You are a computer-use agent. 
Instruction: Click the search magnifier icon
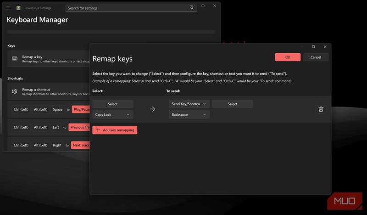coord(192,8)
